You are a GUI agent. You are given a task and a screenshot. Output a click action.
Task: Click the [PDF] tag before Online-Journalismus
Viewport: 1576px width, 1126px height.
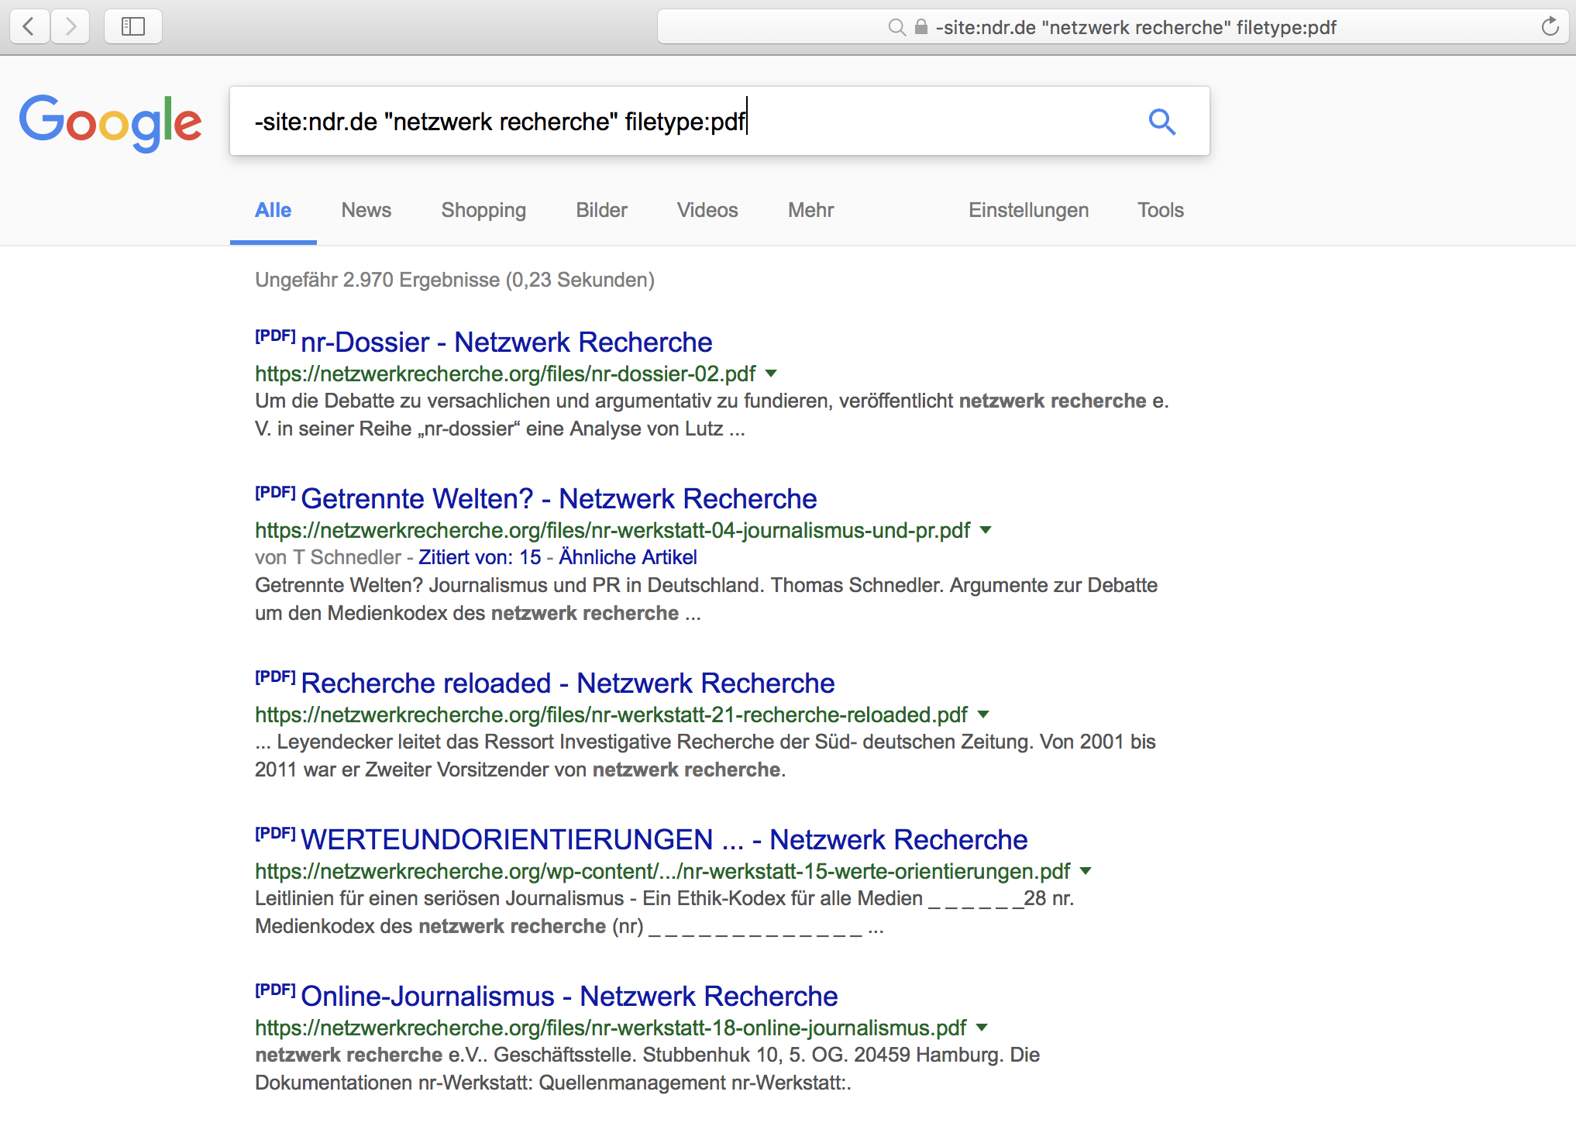pyautogui.click(x=275, y=990)
